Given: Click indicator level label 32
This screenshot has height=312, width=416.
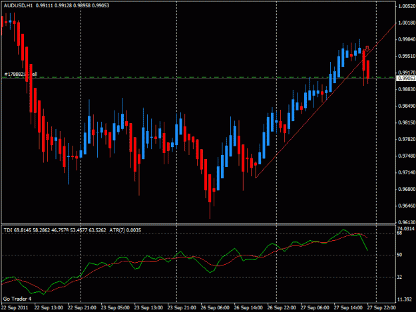Looking at the screenshot, I should point(399,277).
